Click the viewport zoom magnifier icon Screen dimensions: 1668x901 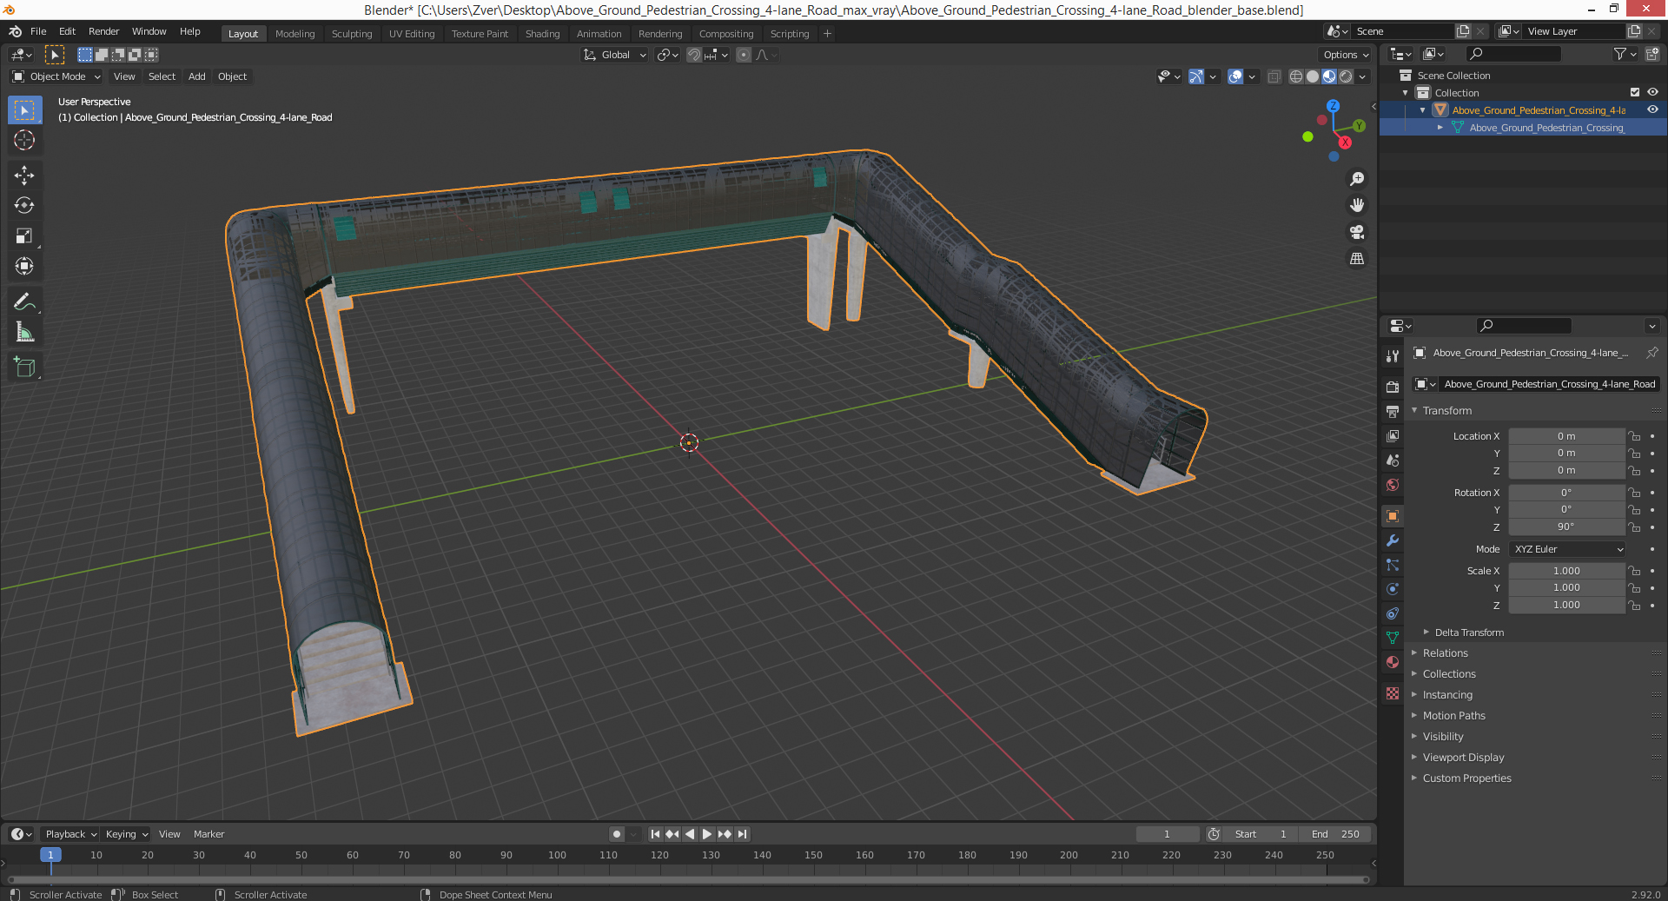pos(1357,179)
